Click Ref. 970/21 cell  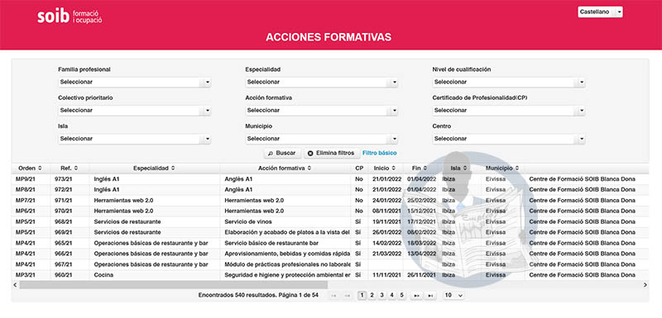[70, 211]
